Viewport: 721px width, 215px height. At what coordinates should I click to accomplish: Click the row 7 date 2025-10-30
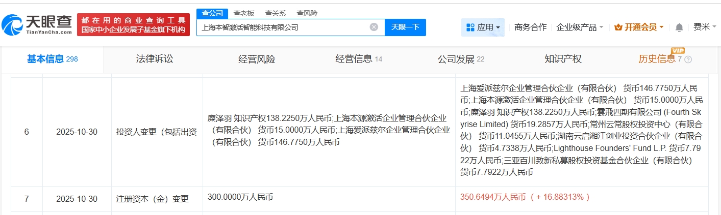(x=77, y=199)
